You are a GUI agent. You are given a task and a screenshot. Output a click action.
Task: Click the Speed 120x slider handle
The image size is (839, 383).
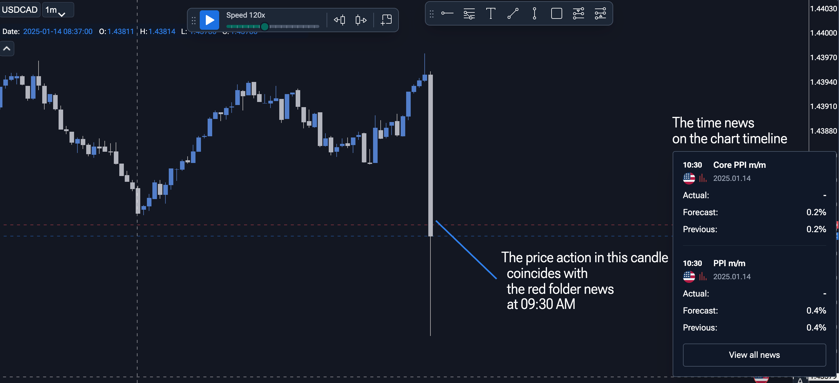[264, 27]
